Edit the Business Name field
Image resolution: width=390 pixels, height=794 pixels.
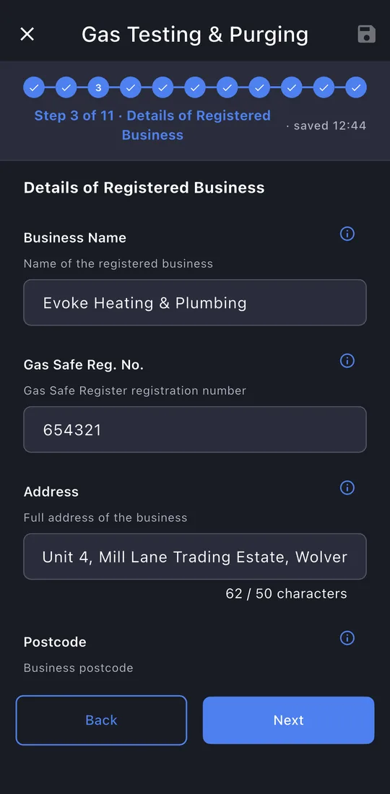(x=195, y=302)
